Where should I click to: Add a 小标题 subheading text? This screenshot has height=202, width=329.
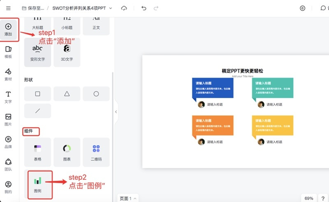point(67,26)
